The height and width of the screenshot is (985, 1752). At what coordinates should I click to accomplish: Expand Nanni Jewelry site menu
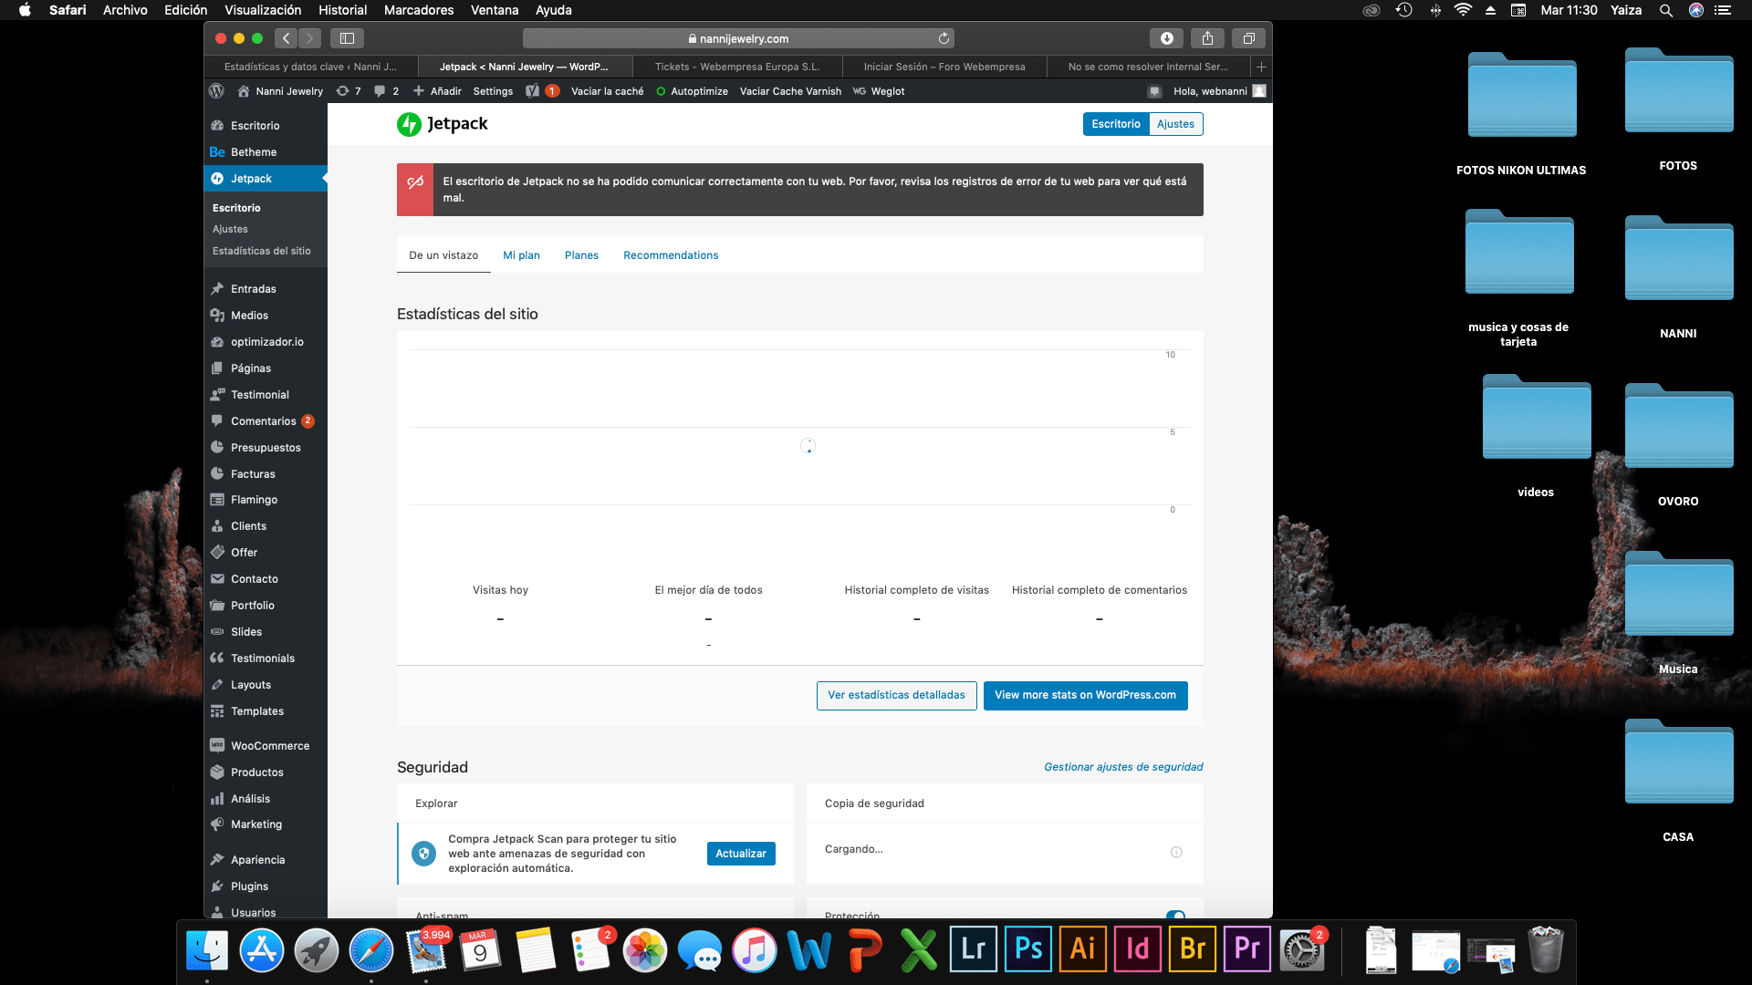coord(280,91)
